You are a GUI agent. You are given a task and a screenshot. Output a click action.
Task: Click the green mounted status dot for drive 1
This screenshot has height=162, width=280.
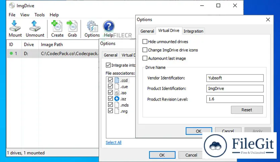pos(11,53)
